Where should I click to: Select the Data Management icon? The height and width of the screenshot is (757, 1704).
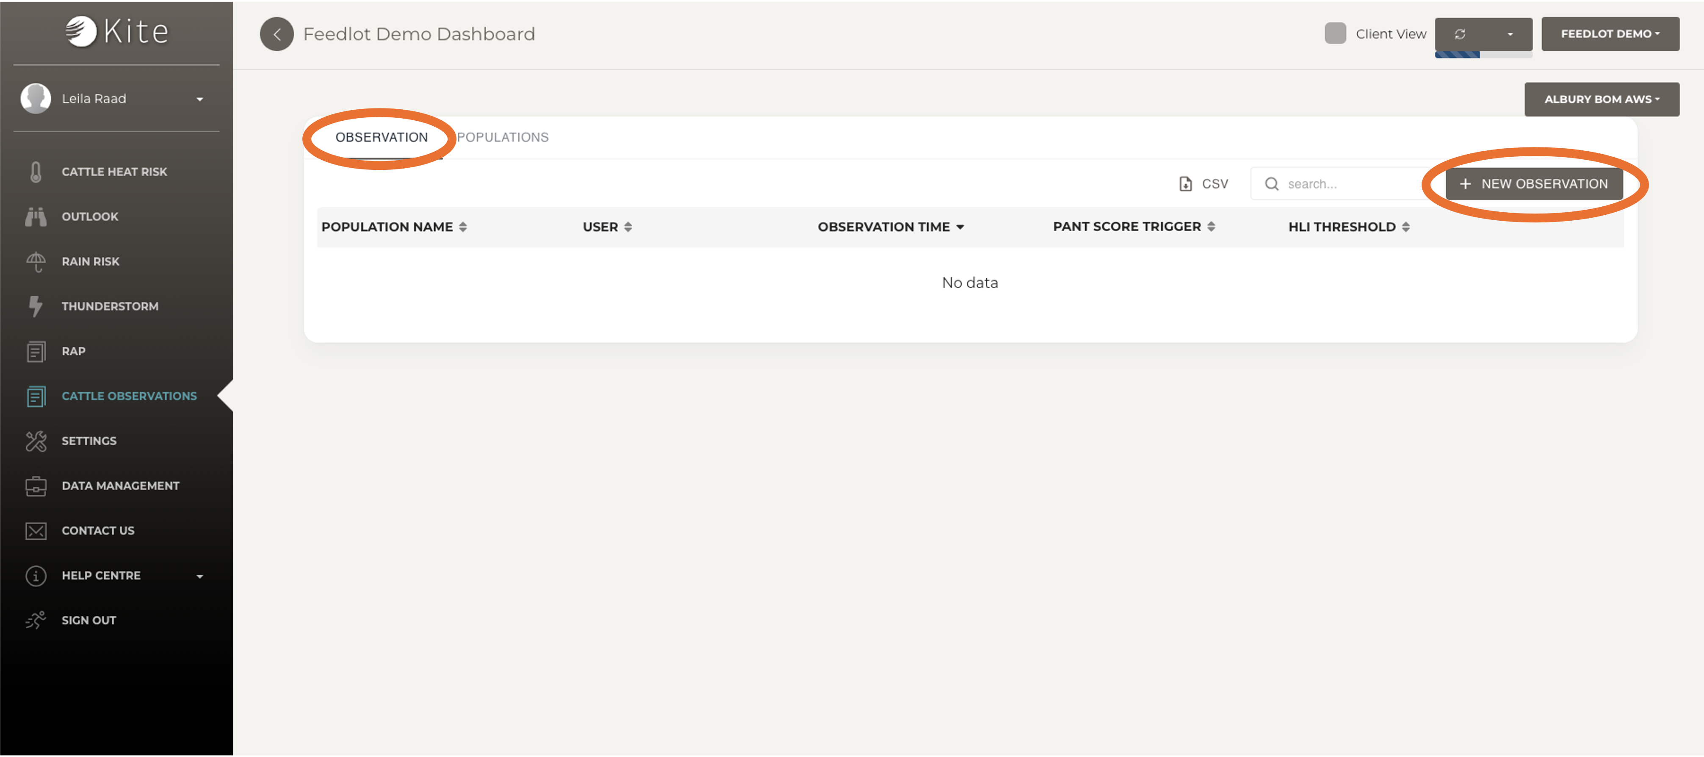(x=36, y=485)
